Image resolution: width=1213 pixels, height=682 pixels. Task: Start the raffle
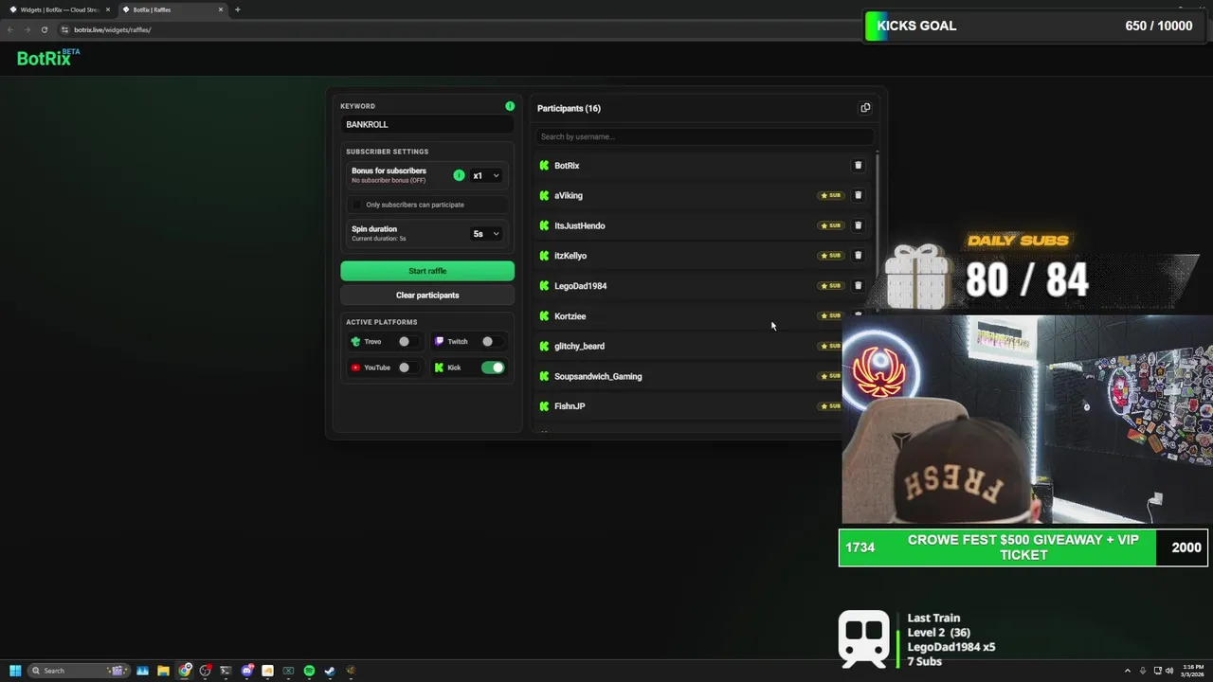click(x=427, y=271)
